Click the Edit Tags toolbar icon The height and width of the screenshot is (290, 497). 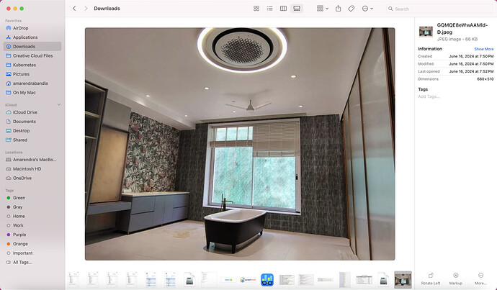[352, 9]
